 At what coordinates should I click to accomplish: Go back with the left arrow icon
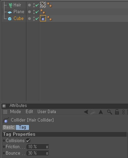(x=86, y=112)
